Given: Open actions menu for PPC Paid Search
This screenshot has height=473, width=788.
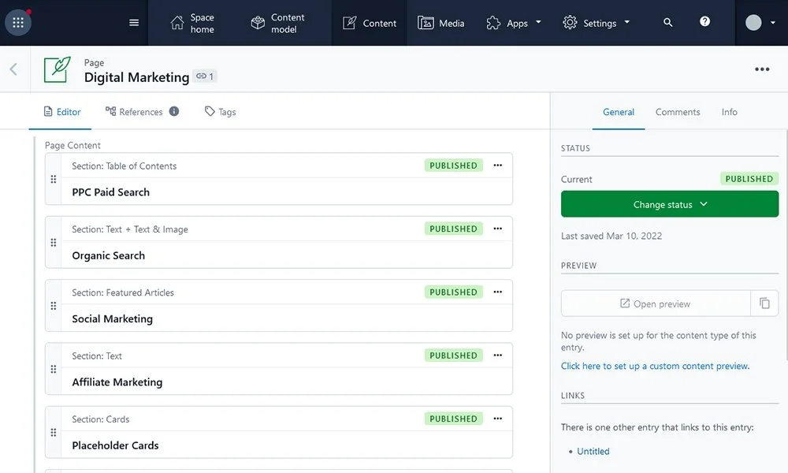Looking at the screenshot, I should [497, 166].
